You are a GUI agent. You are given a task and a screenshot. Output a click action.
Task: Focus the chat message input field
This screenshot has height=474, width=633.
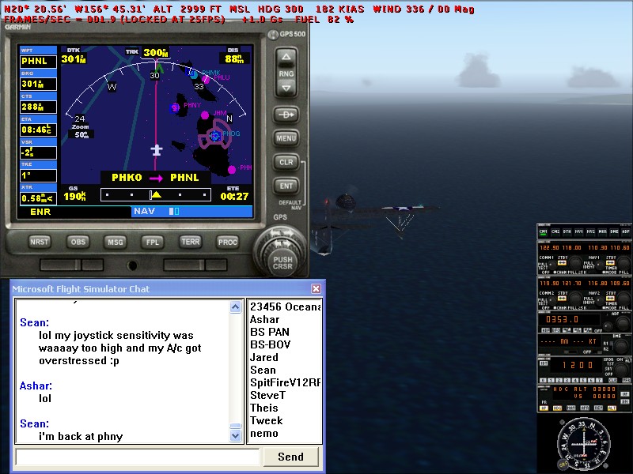137,457
